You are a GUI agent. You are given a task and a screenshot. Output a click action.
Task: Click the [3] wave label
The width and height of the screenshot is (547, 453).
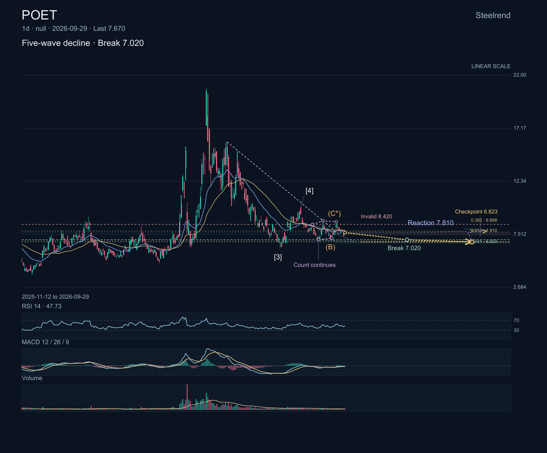278,257
